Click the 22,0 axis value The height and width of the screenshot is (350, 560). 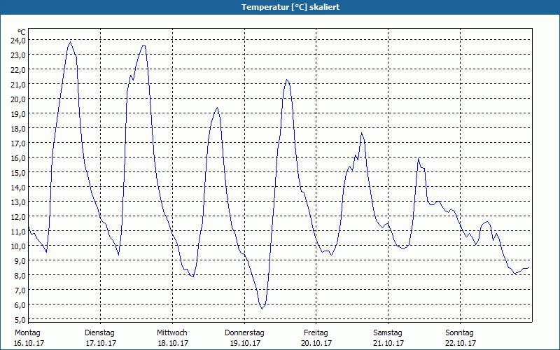18,69
